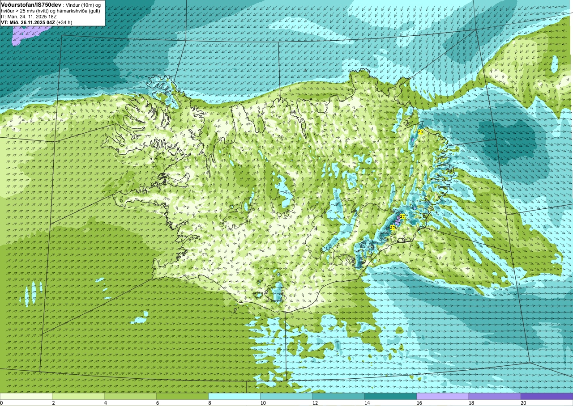Click the legend tick label "4"
This screenshot has height=406, width=573.
pyautogui.click(x=106, y=403)
